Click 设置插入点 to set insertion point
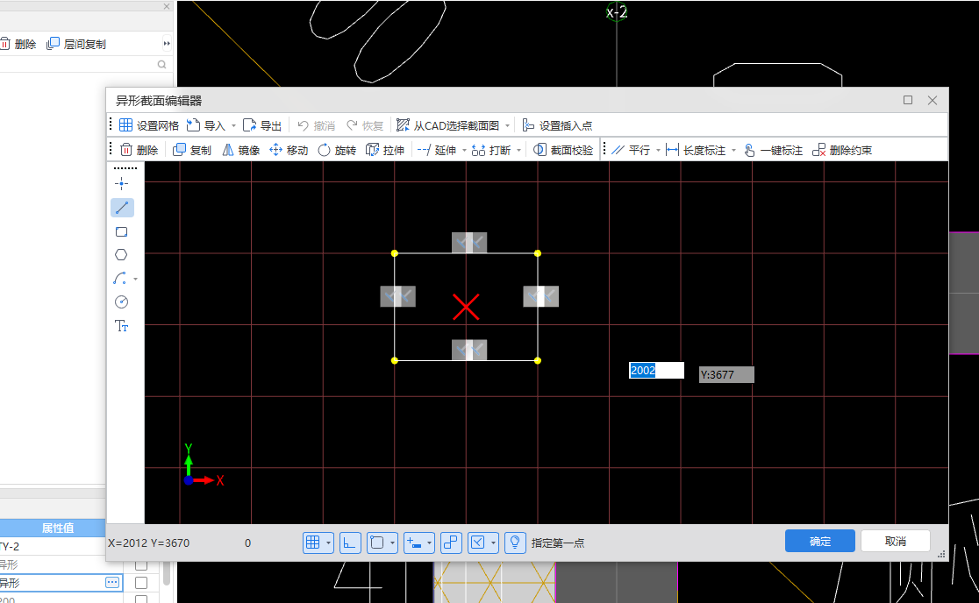The image size is (979, 603). (x=557, y=125)
